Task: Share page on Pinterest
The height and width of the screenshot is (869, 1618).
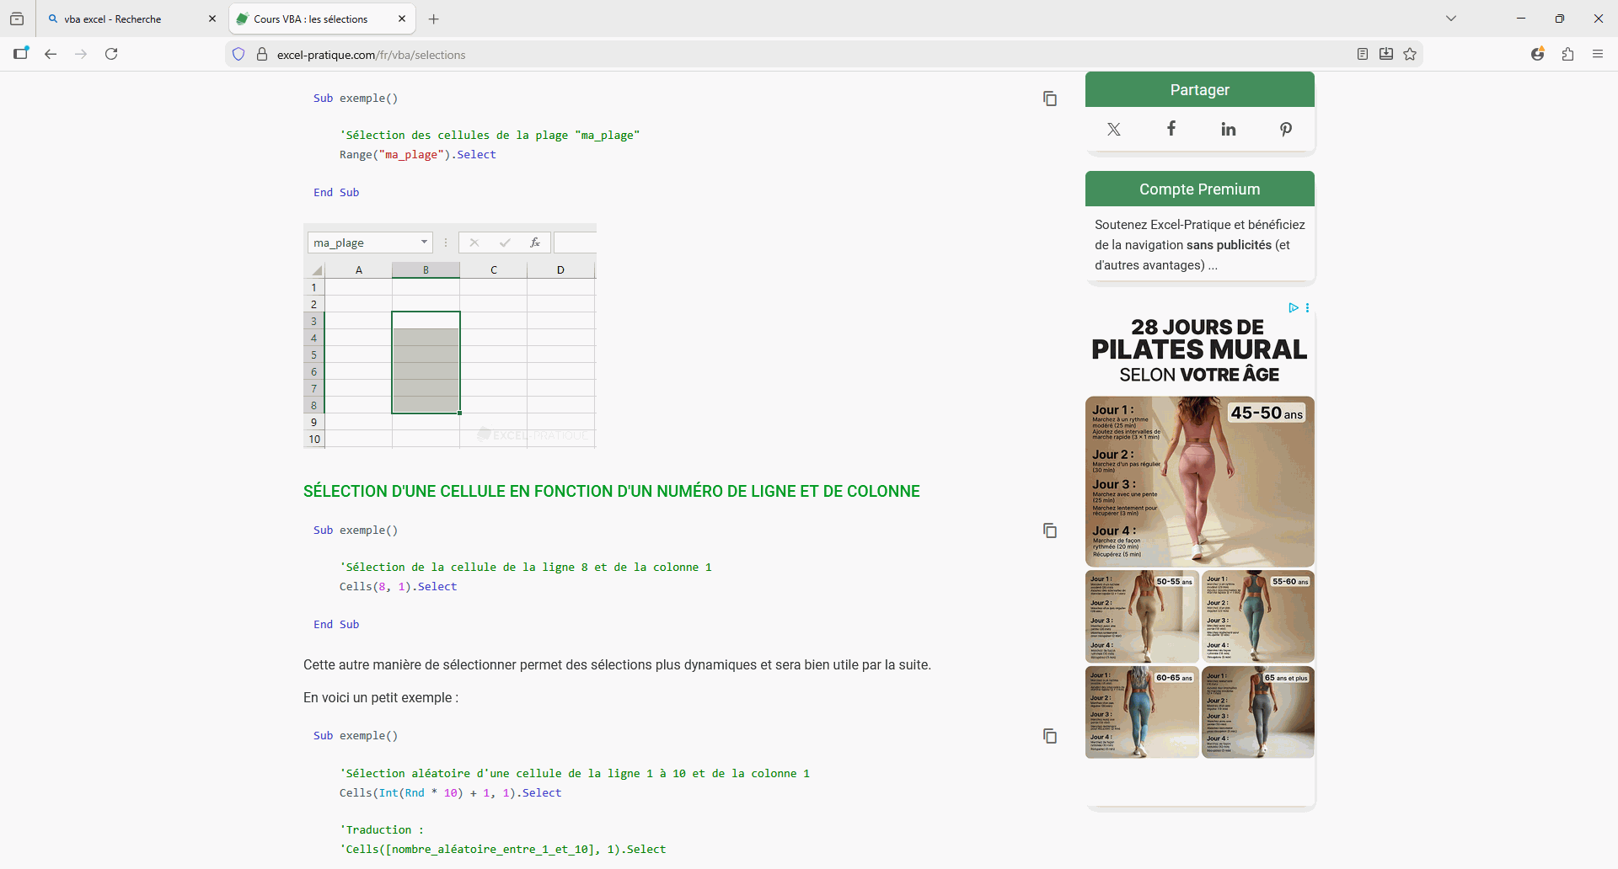Action: click(1285, 129)
